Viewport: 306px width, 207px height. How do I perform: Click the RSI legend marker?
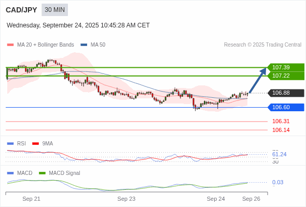pyautogui.click(x=10, y=144)
